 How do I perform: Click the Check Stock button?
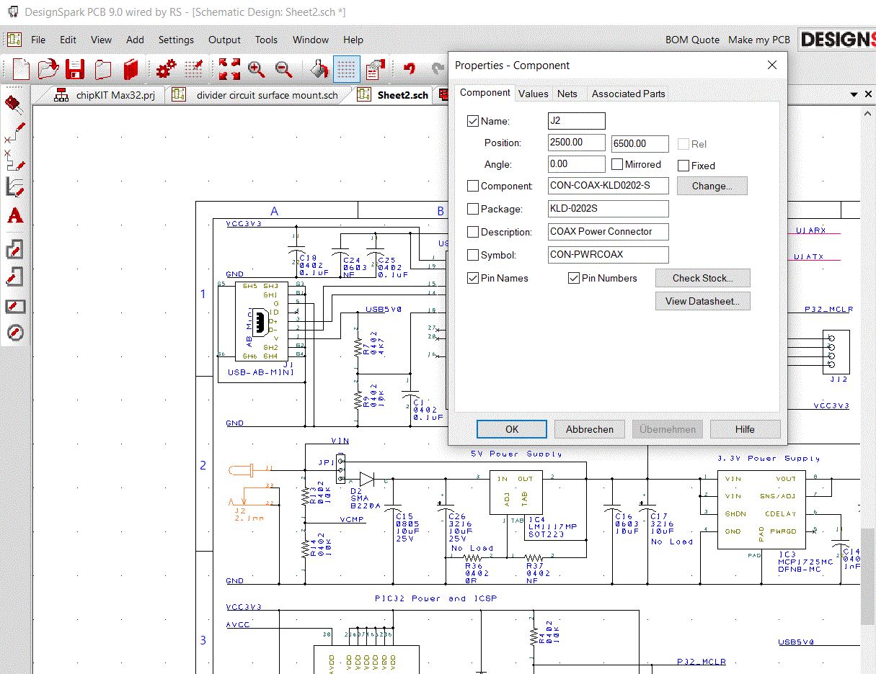click(x=702, y=278)
